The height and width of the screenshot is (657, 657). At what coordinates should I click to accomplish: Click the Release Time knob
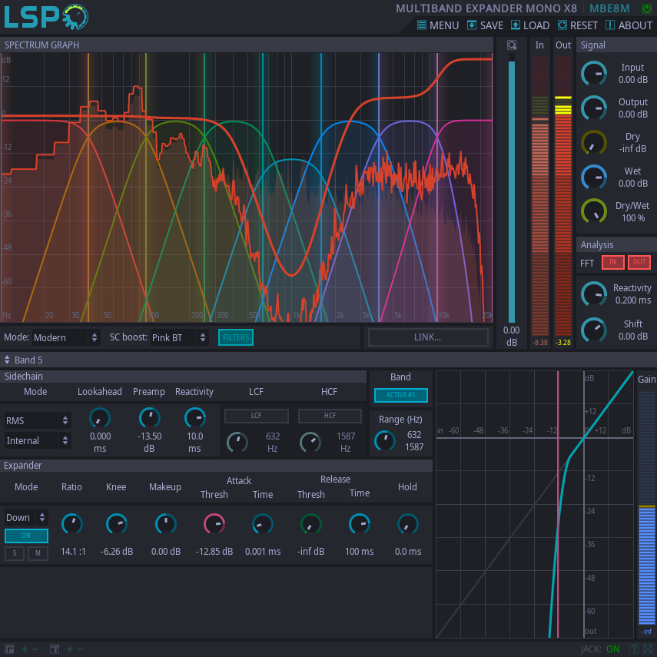tap(360, 524)
